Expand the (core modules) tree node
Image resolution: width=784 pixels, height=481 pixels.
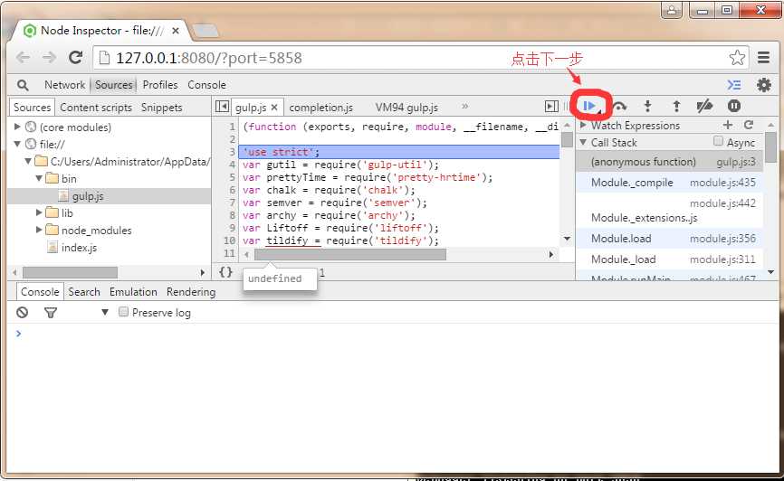tap(17, 127)
